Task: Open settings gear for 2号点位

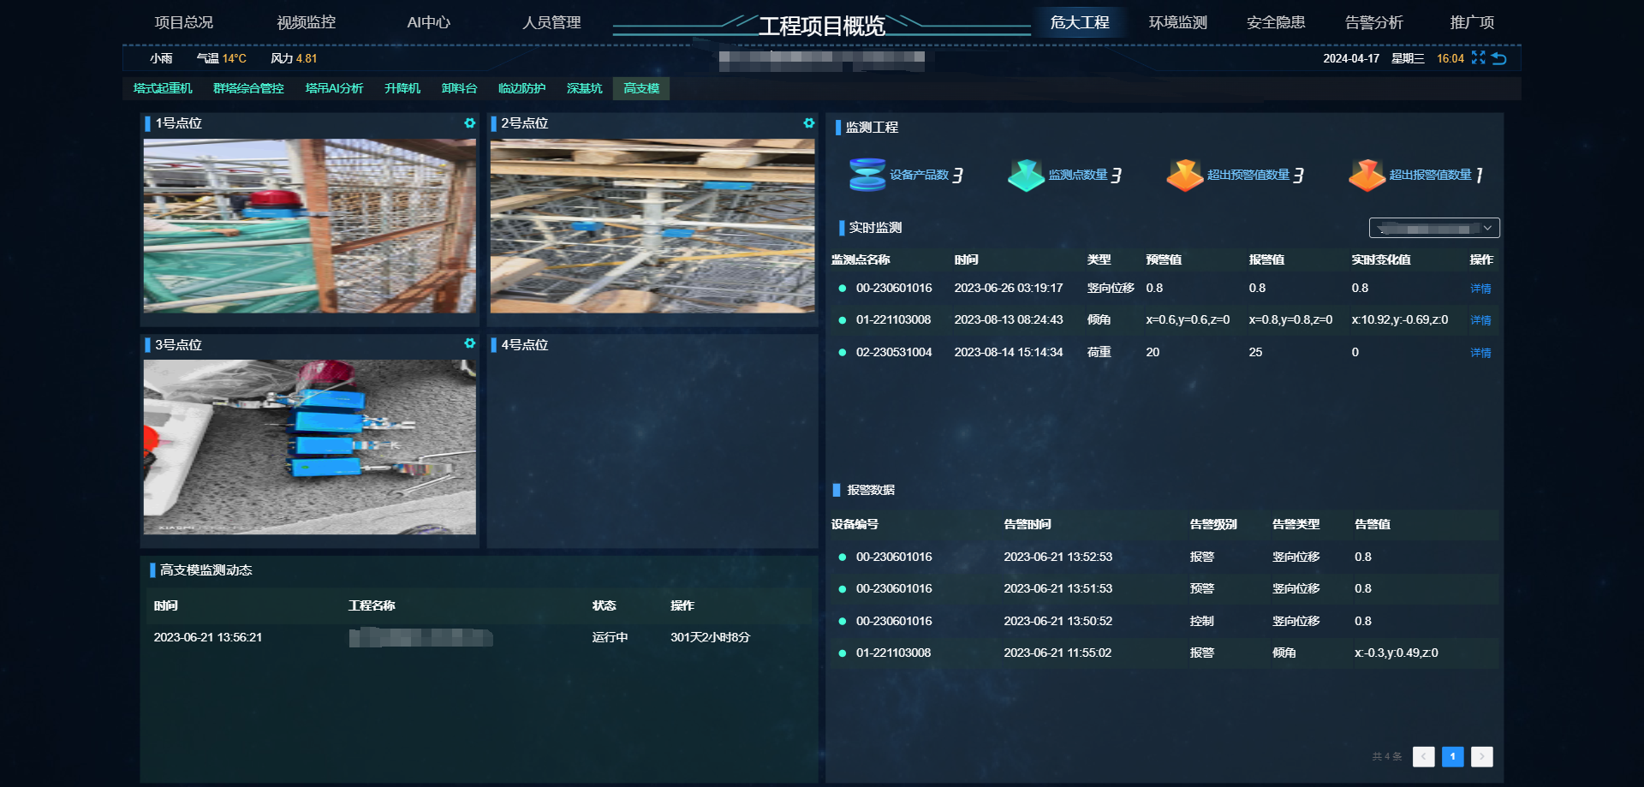Action: tap(808, 123)
